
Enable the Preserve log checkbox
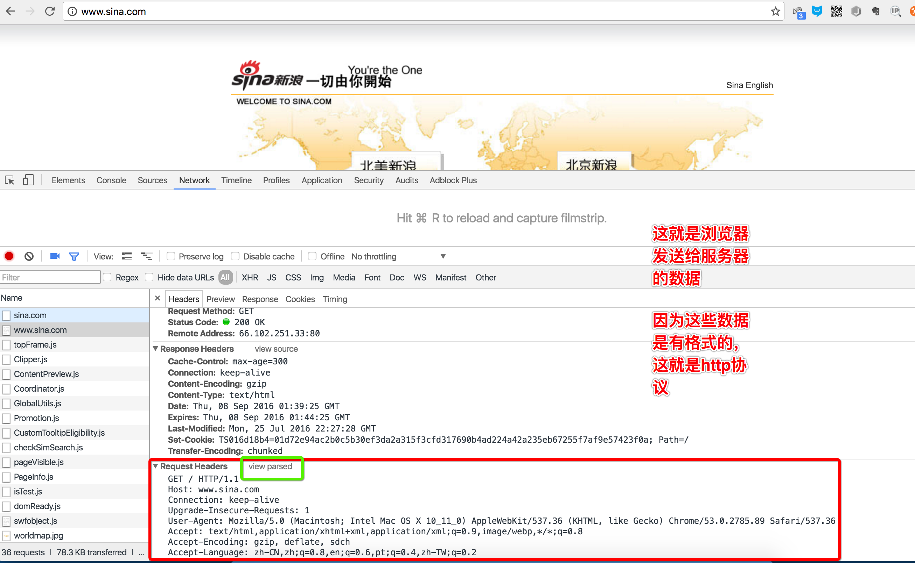(x=171, y=256)
